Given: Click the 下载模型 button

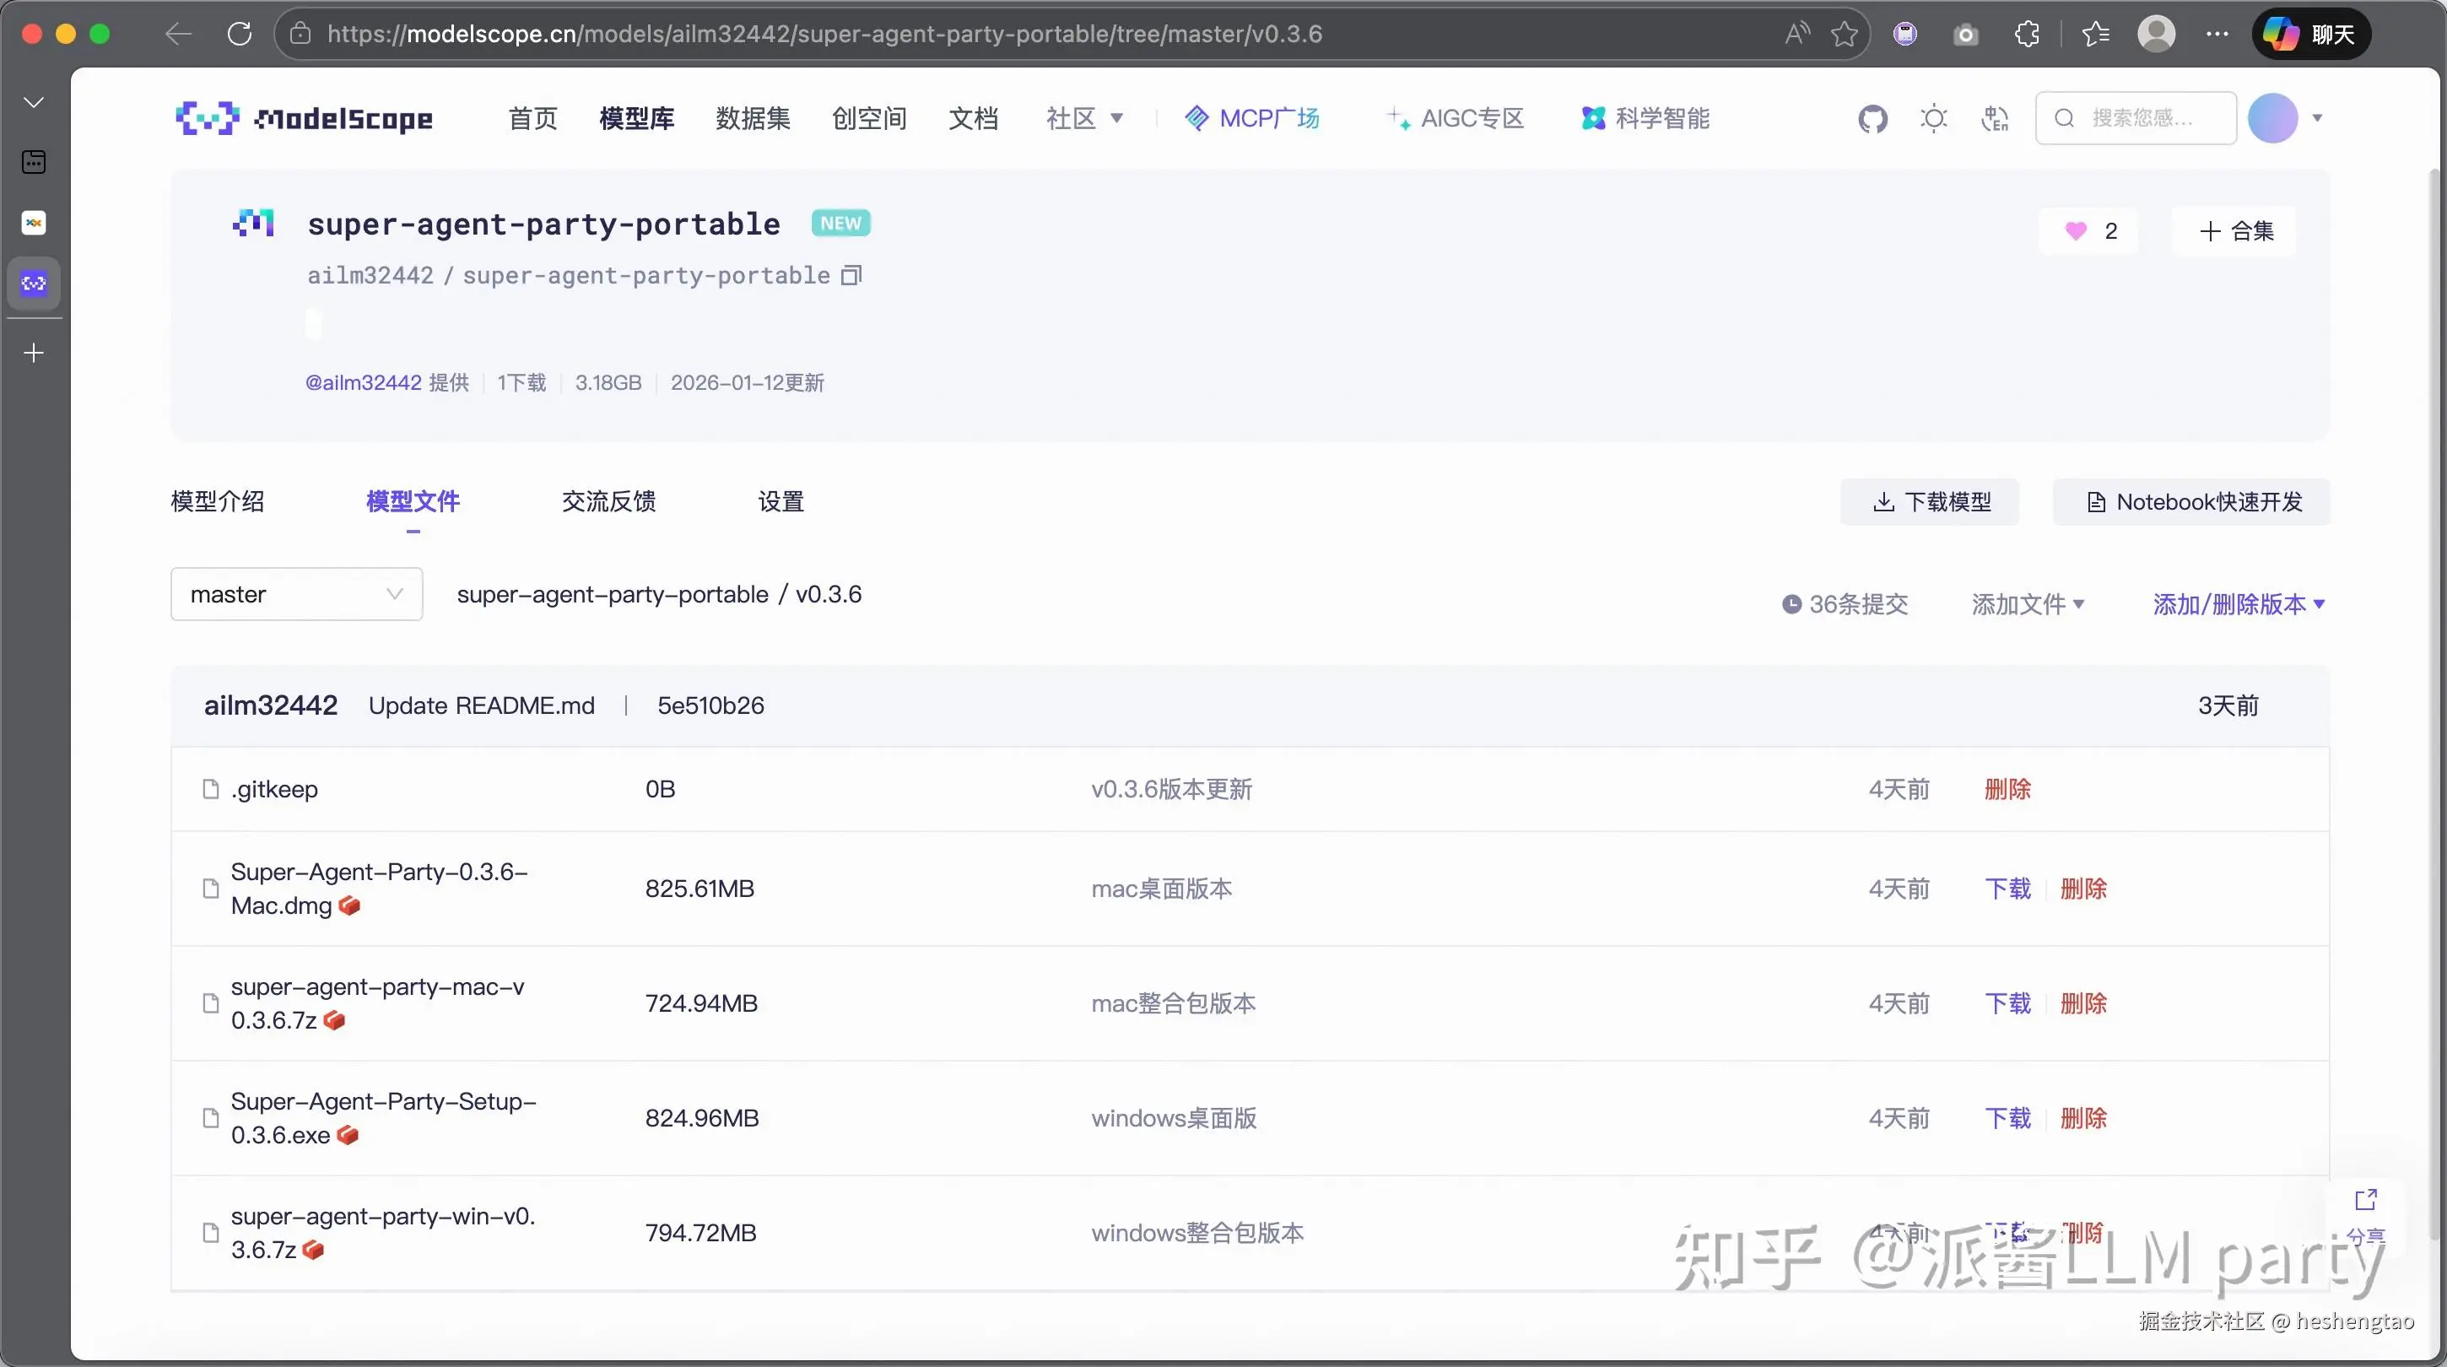Looking at the screenshot, I should coord(1929,501).
